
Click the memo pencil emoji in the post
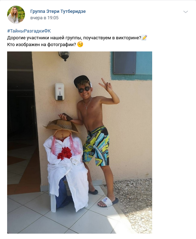(x=144, y=38)
